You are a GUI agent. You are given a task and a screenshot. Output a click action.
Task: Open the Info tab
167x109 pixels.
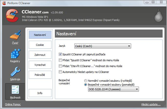[40, 93]
